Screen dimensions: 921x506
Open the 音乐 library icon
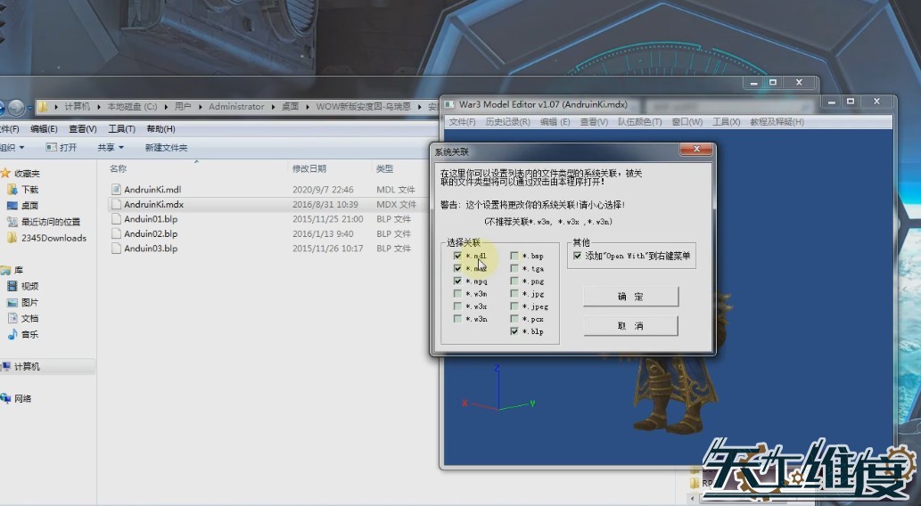point(12,334)
